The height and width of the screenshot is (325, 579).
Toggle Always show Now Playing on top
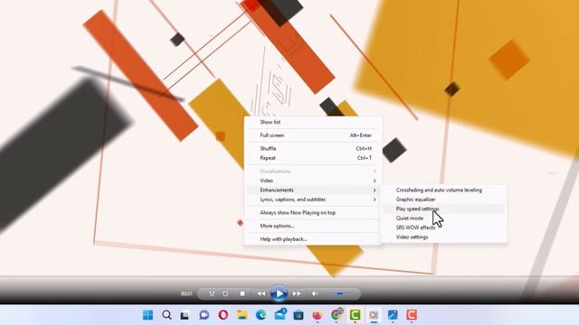[312, 213]
